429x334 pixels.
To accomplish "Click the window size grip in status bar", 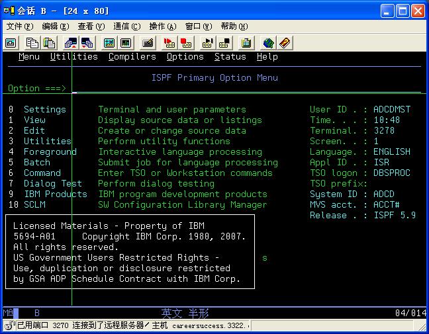I will click(x=422, y=326).
